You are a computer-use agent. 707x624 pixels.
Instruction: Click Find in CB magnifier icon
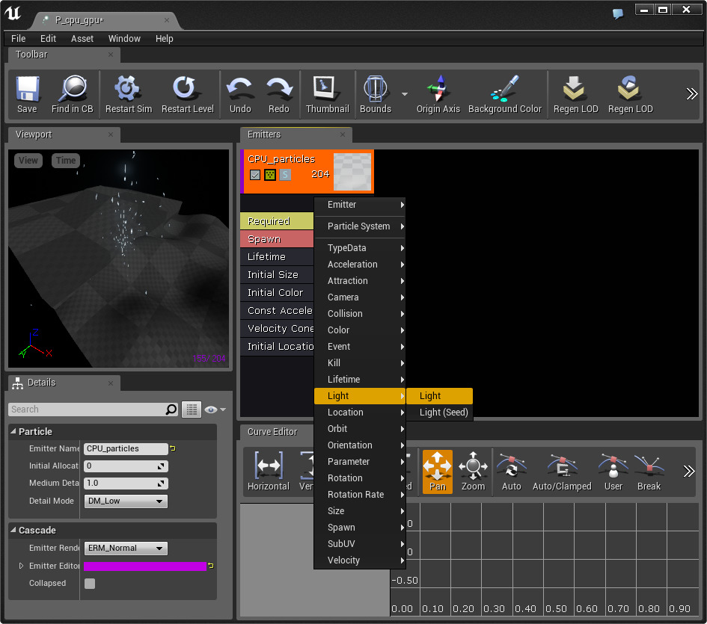[73, 89]
